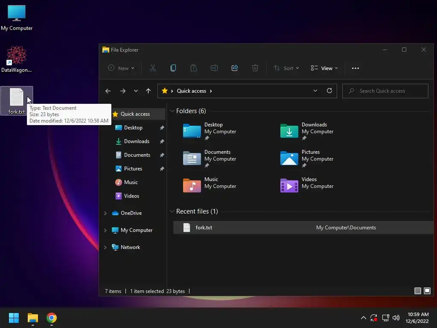Click chevron after Quick access breadcrumb
Screen dimensions: 437x328
pos(211,91)
